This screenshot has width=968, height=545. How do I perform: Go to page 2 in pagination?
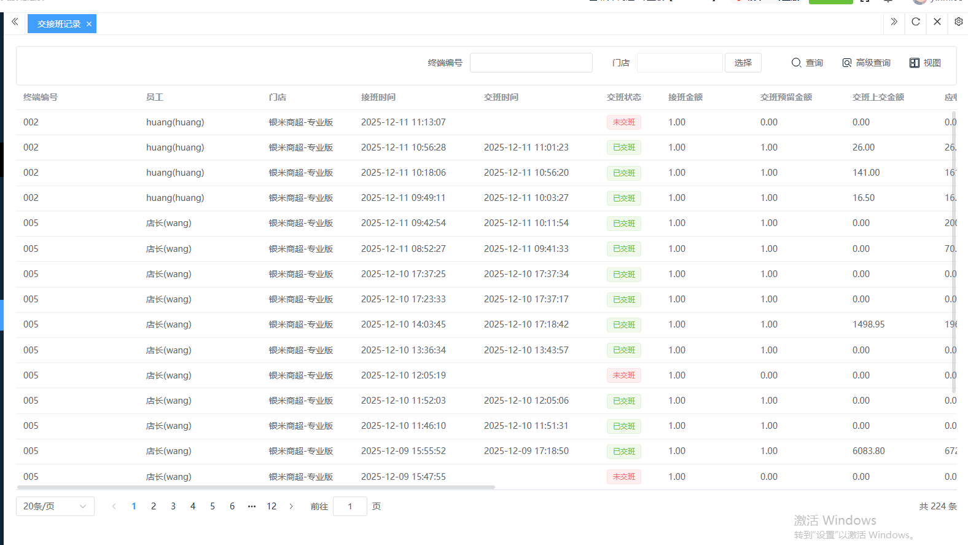154,506
